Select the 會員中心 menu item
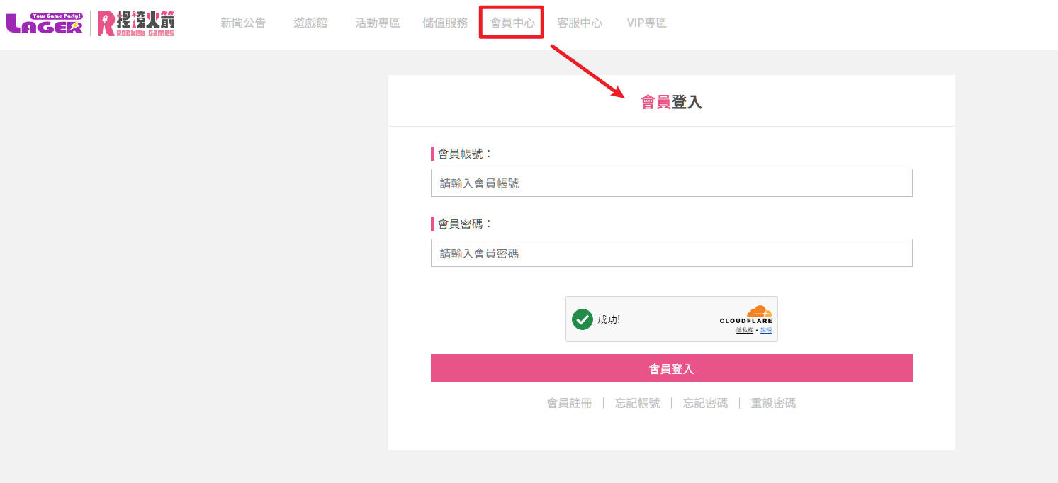This screenshot has height=483, width=1058. (x=512, y=23)
